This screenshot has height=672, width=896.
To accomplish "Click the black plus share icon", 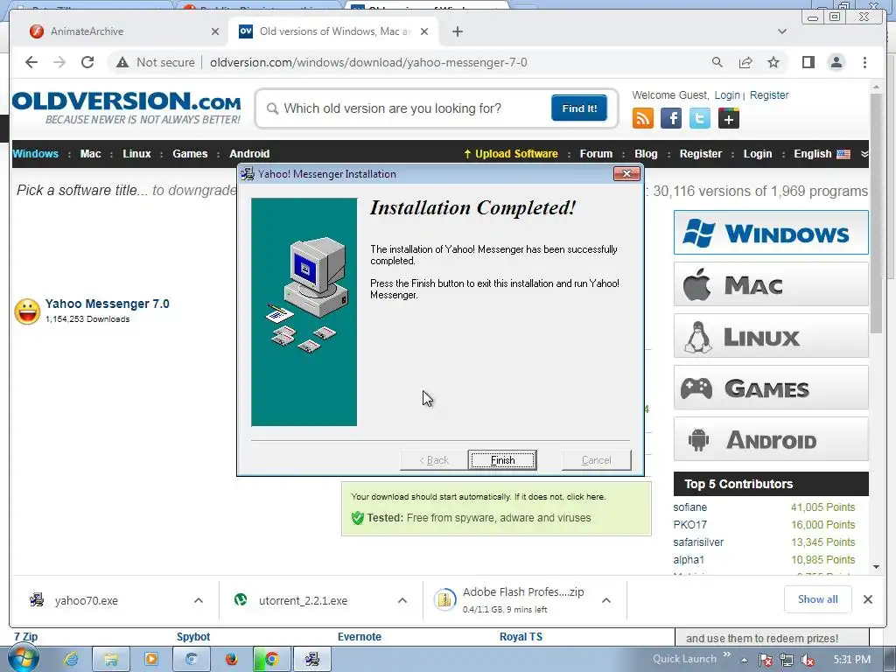I will pos(728,118).
